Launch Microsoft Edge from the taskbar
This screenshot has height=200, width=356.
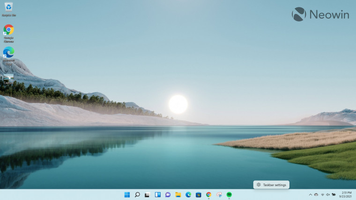point(188,194)
